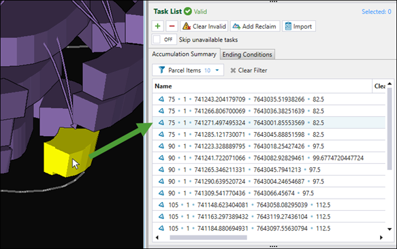Click the horizontal scrollbar thumb
397x249 pixels.
(x=208, y=237)
